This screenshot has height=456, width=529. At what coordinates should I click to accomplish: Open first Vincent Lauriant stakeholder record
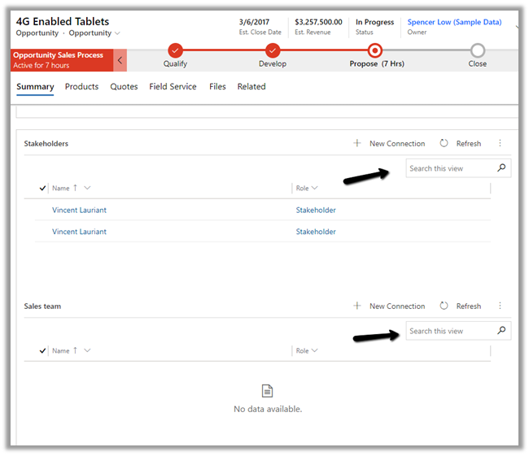tap(79, 211)
